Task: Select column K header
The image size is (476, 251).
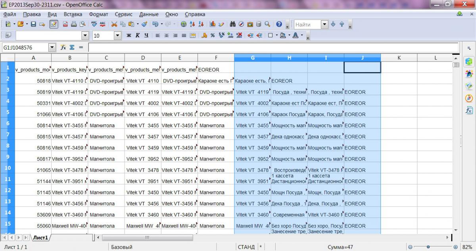Action: pos(399,57)
